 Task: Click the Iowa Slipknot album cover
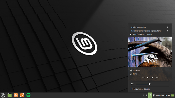tap(150, 52)
